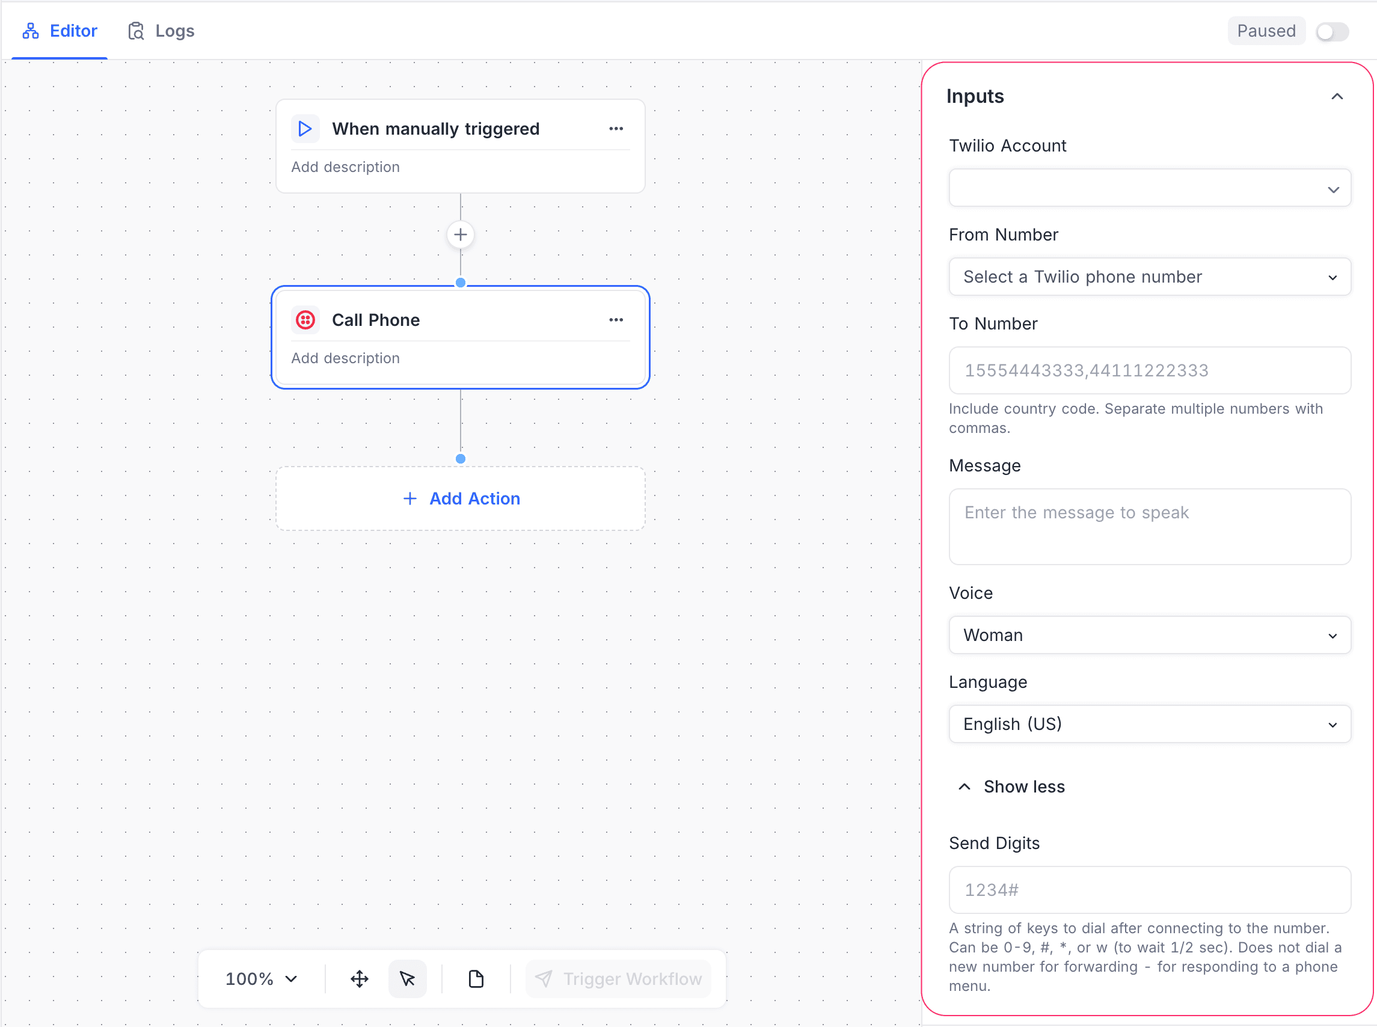1377x1027 pixels.
Task: Switch to the Logs tab
Action: pos(162,31)
